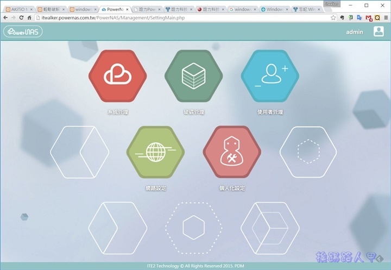Close the PowerNAS tab
The width and height of the screenshot is (391, 270).
(x=127, y=9)
